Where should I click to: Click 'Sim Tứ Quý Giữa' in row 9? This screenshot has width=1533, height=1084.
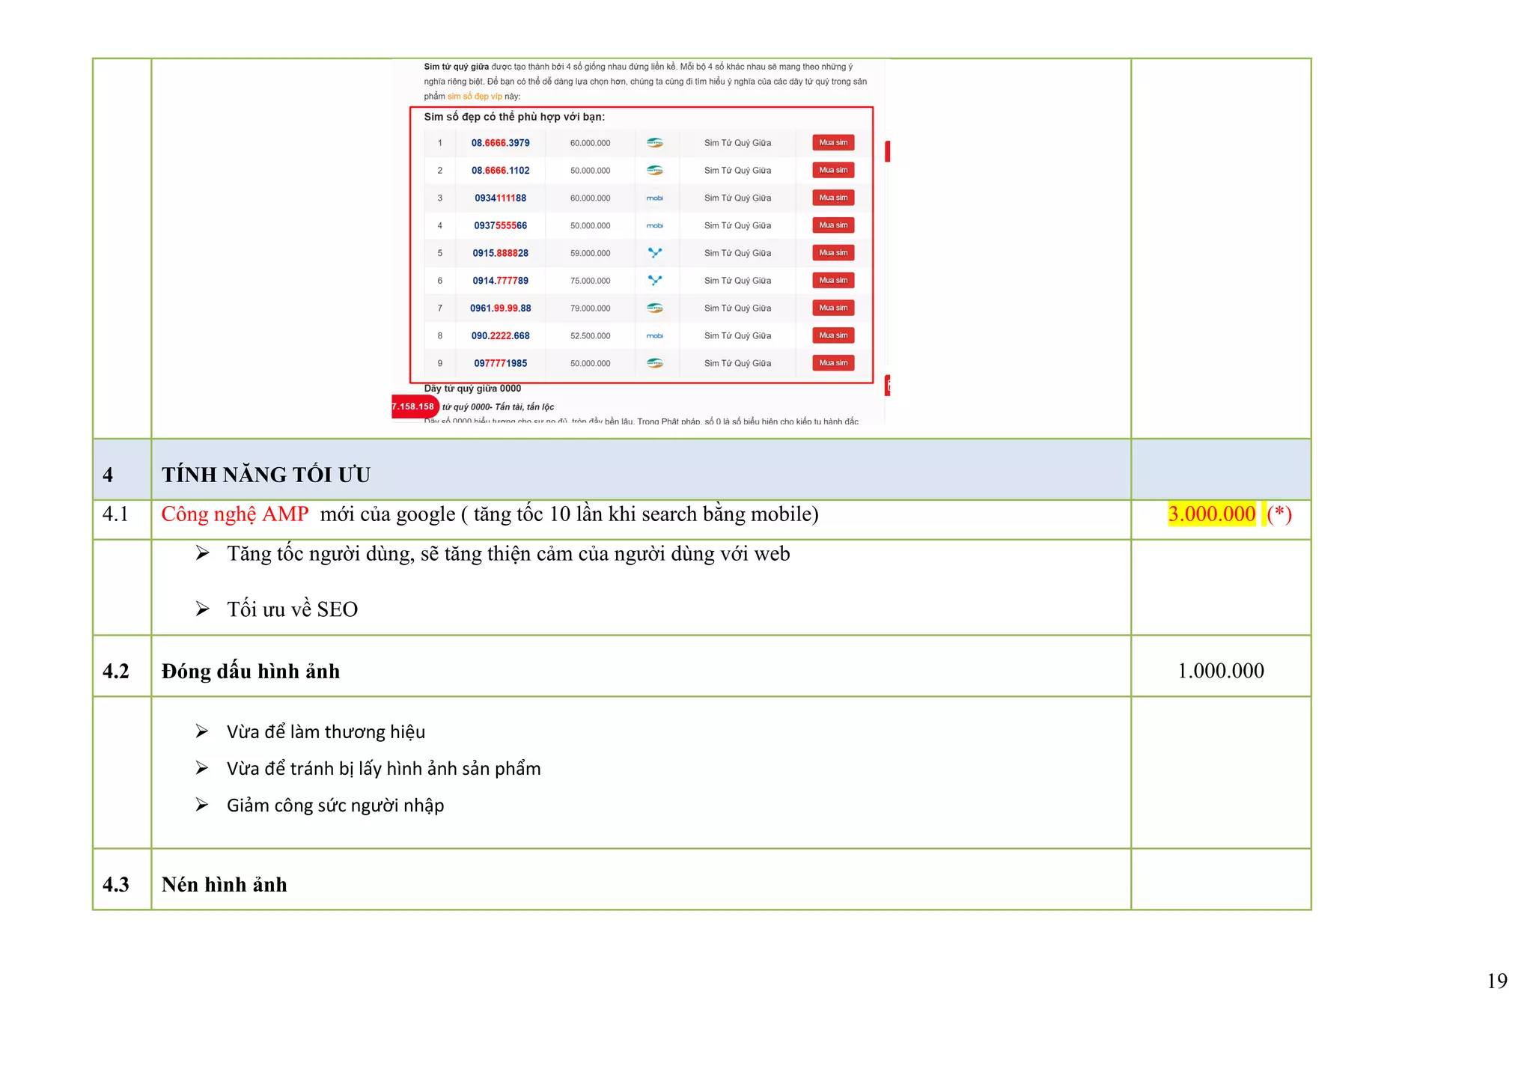(x=737, y=363)
